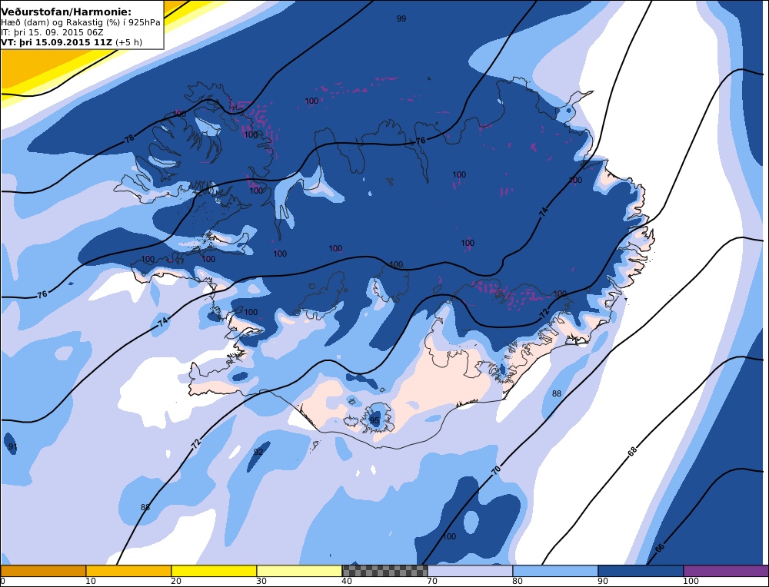Choose the pale yellow 30–40 legend swatch
769x587 pixels.
[299, 571]
